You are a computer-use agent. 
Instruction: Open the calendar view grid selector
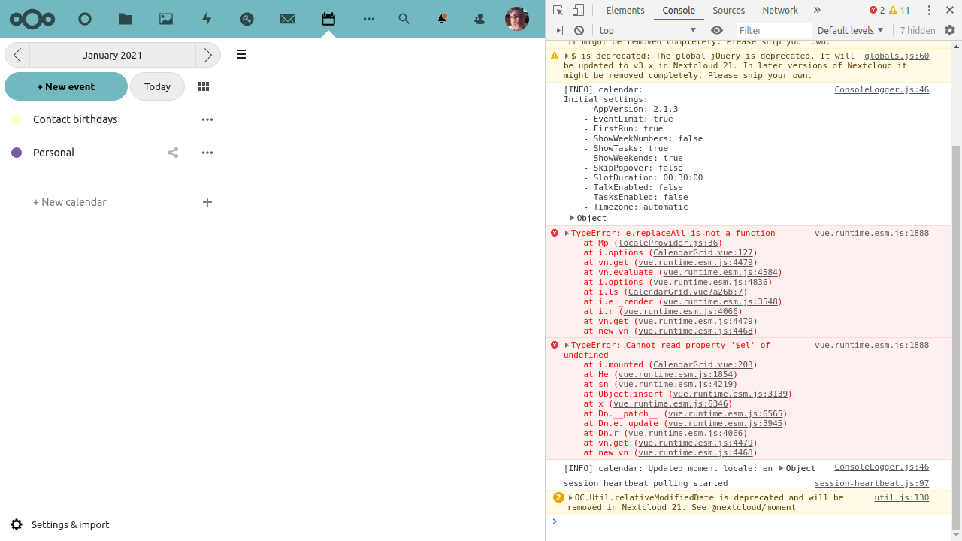pyautogui.click(x=204, y=86)
